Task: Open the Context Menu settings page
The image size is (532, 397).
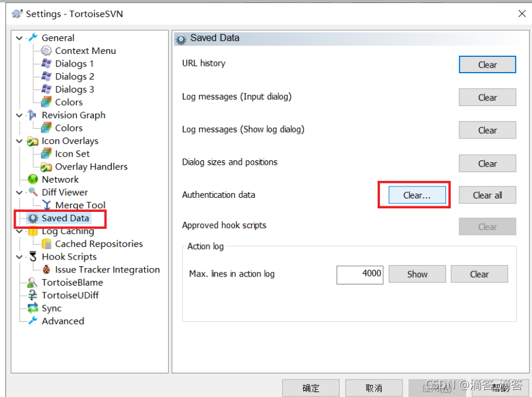Action: [85, 51]
